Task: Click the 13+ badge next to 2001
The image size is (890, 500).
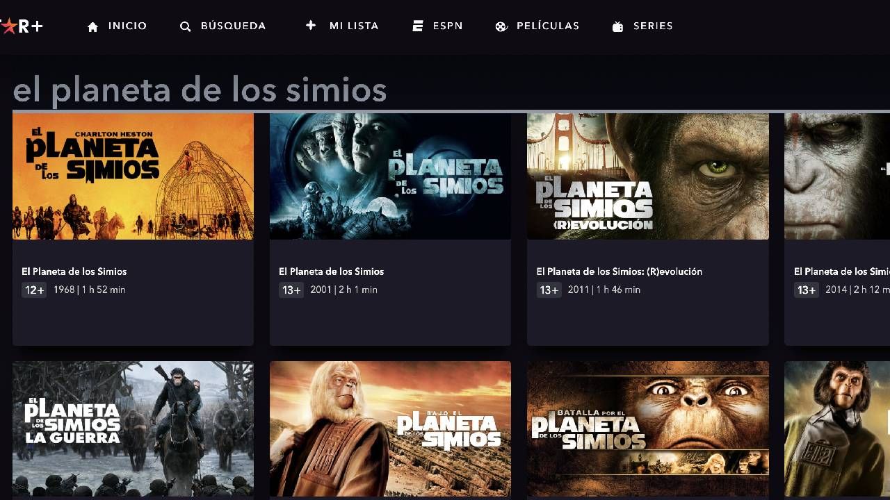Action: click(291, 290)
